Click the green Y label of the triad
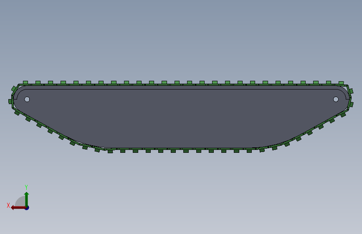Screen dimensions: 362x234 [26, 187]
